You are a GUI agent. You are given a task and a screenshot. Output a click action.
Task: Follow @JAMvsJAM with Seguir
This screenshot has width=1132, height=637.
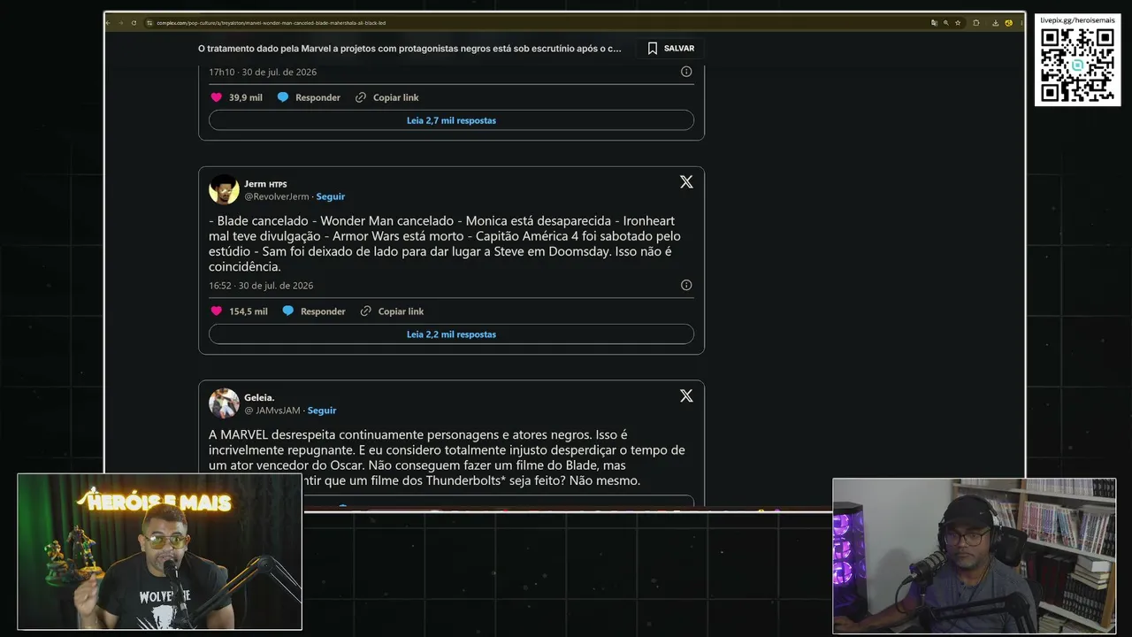(322, 411)
